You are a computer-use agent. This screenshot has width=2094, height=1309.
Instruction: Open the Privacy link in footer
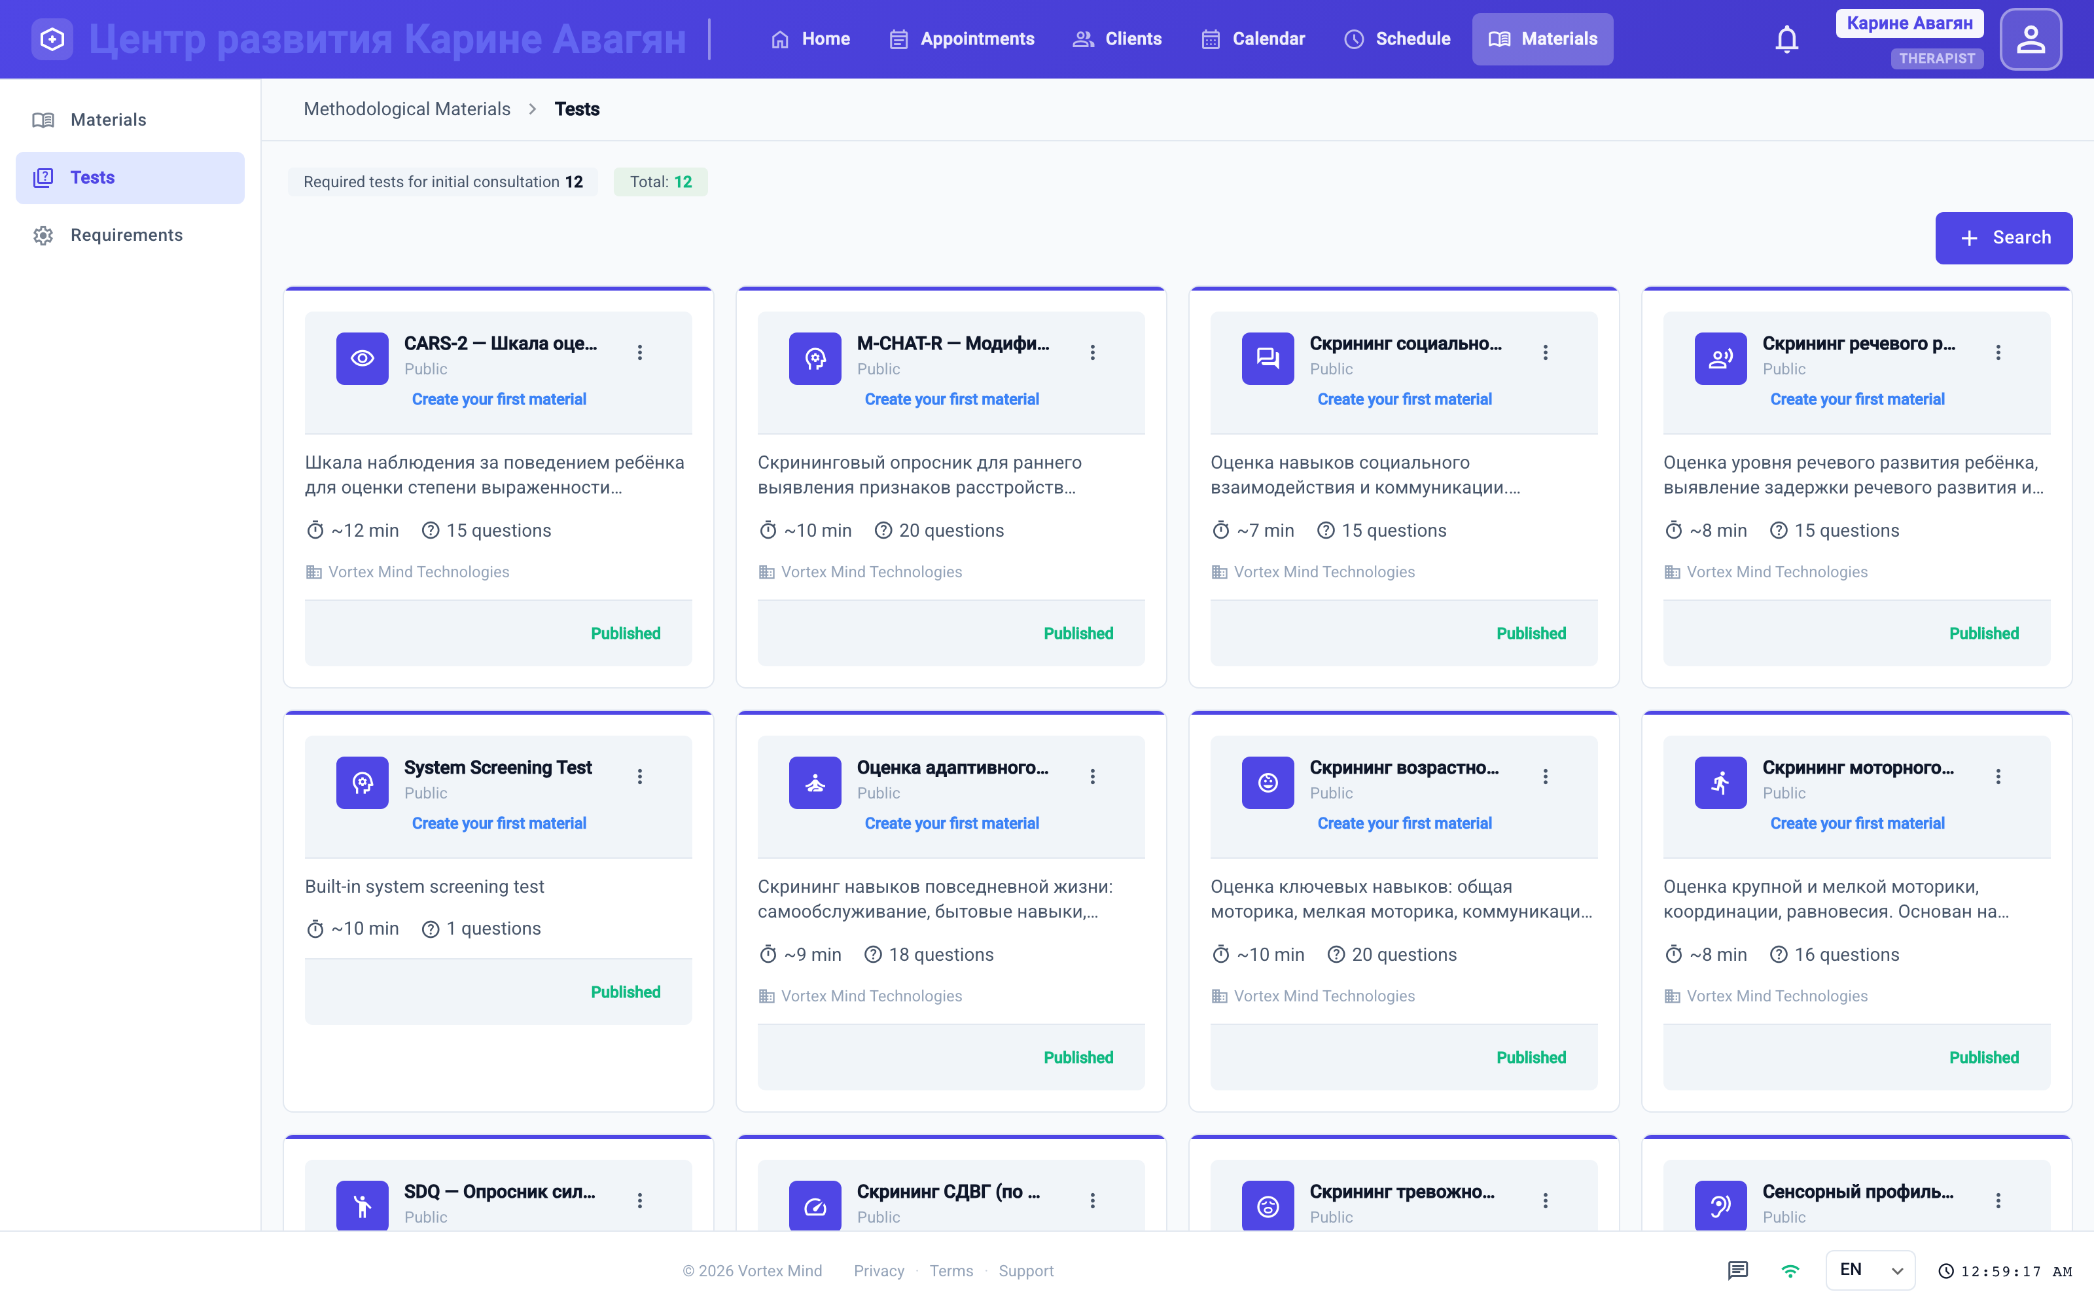879,1271
